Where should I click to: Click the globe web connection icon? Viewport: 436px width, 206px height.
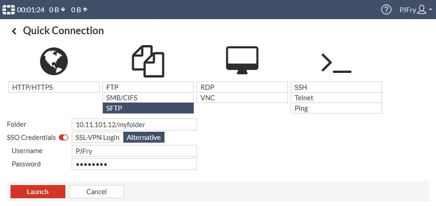(x=54, y=62)
